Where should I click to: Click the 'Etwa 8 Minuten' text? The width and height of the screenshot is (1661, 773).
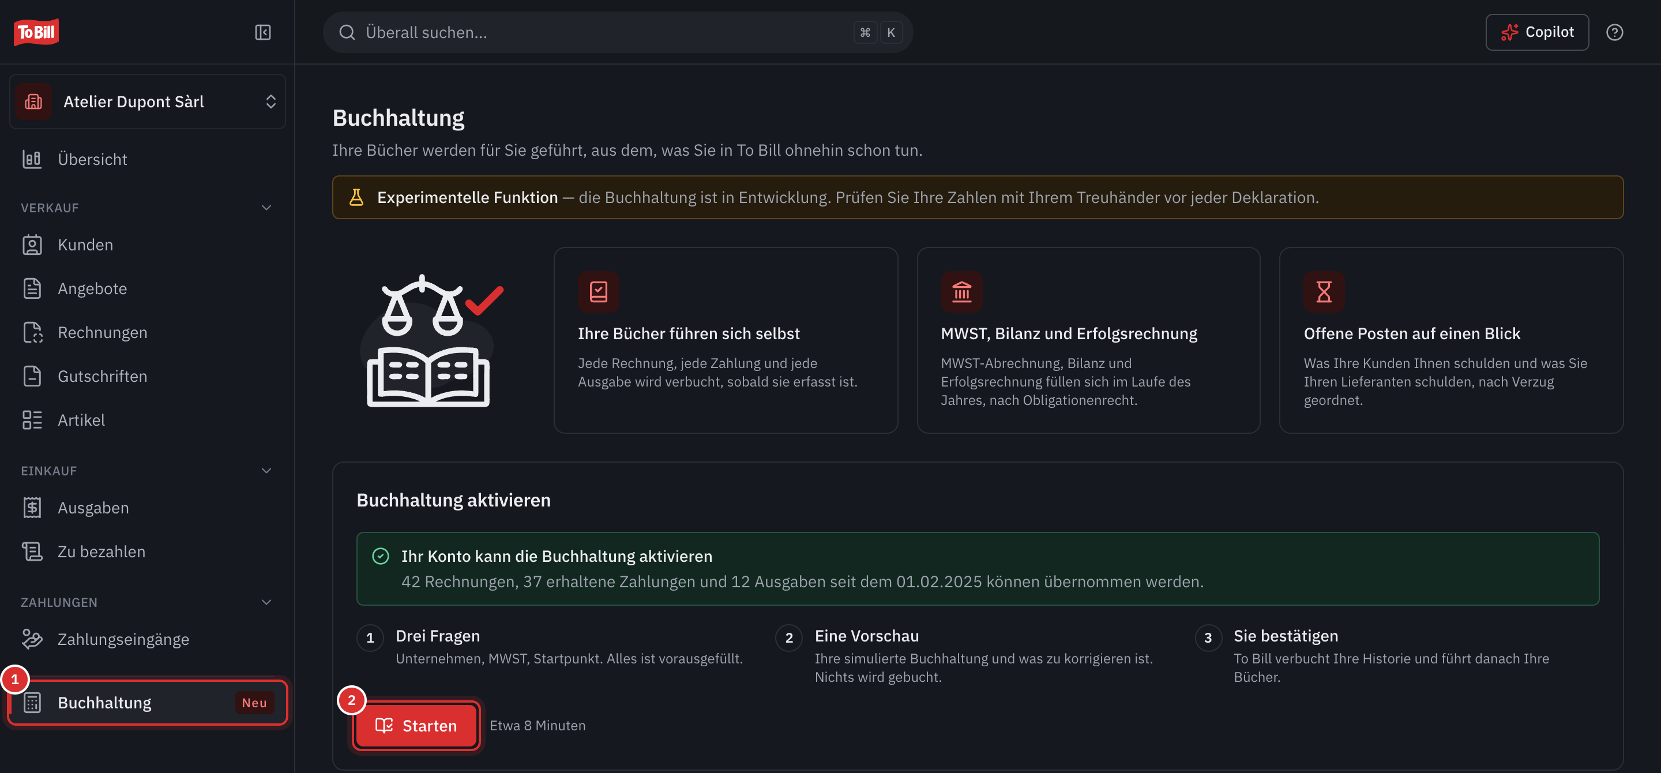coord(538,726)
